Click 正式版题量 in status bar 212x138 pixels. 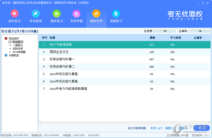click(177, 135)
